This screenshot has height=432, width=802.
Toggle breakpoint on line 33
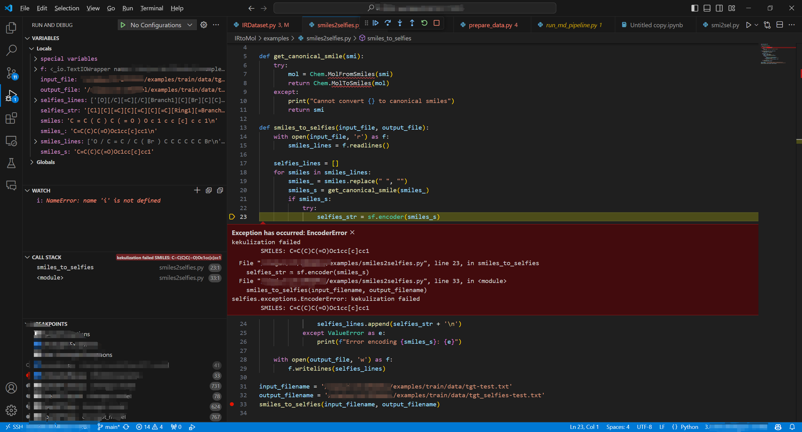[x=232, y=404]
